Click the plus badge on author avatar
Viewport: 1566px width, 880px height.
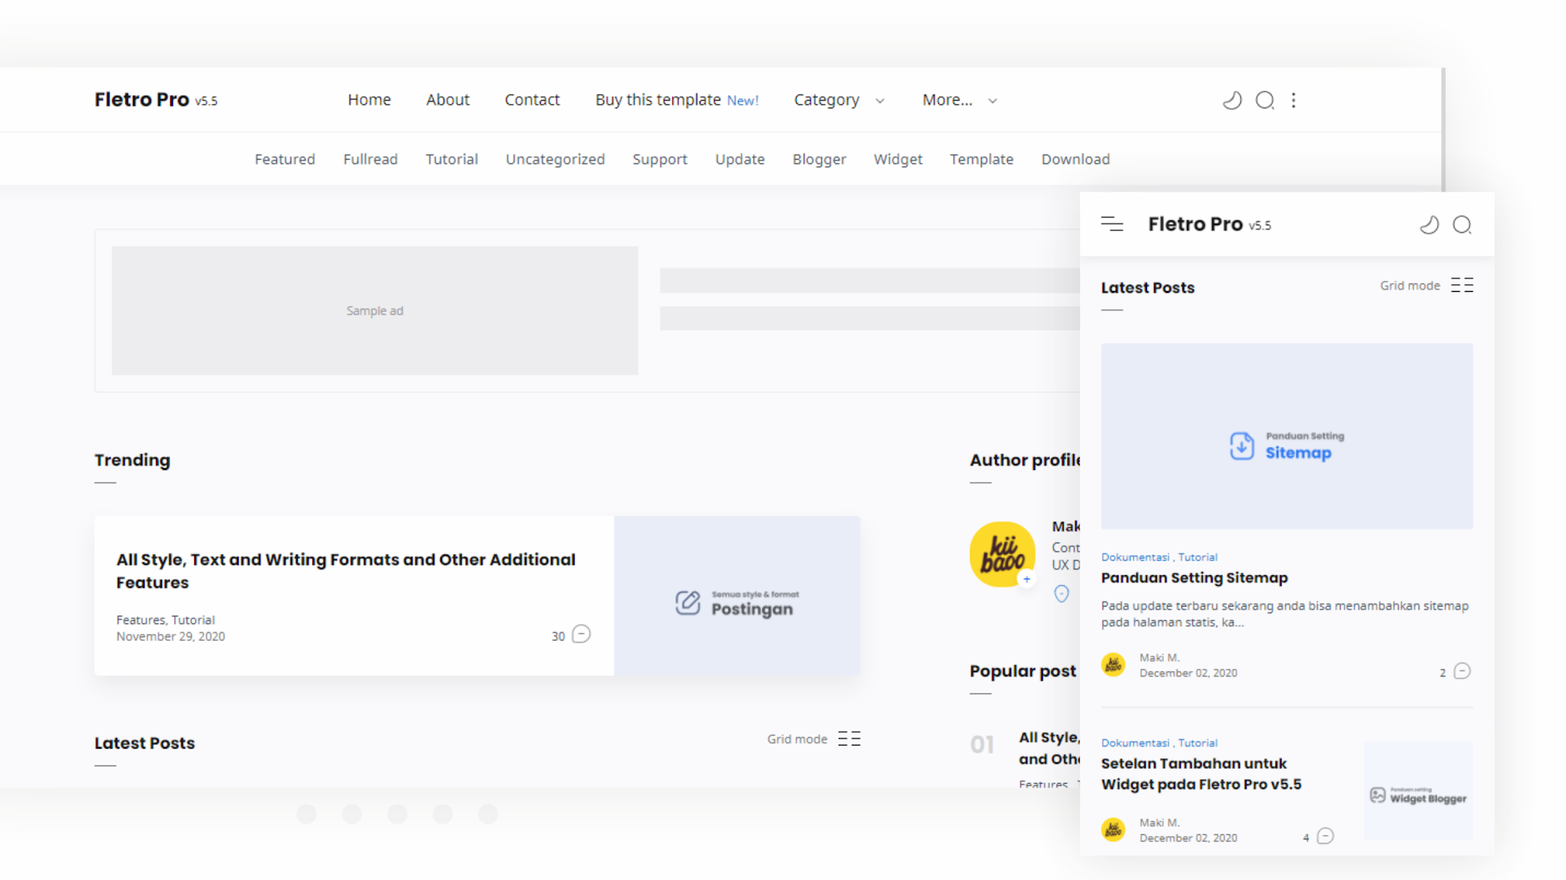pos(1027,579)
